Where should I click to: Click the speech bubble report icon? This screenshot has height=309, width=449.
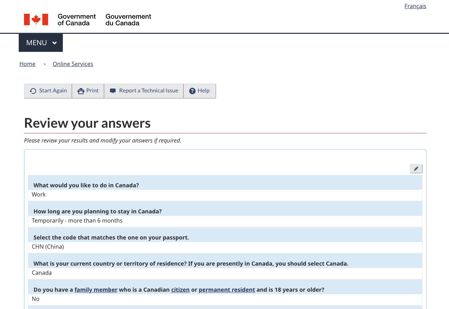pyautogui.click(x=113, y=91)
